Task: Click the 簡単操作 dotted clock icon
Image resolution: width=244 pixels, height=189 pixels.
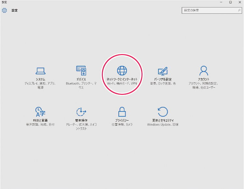Action: pos(81,112)
